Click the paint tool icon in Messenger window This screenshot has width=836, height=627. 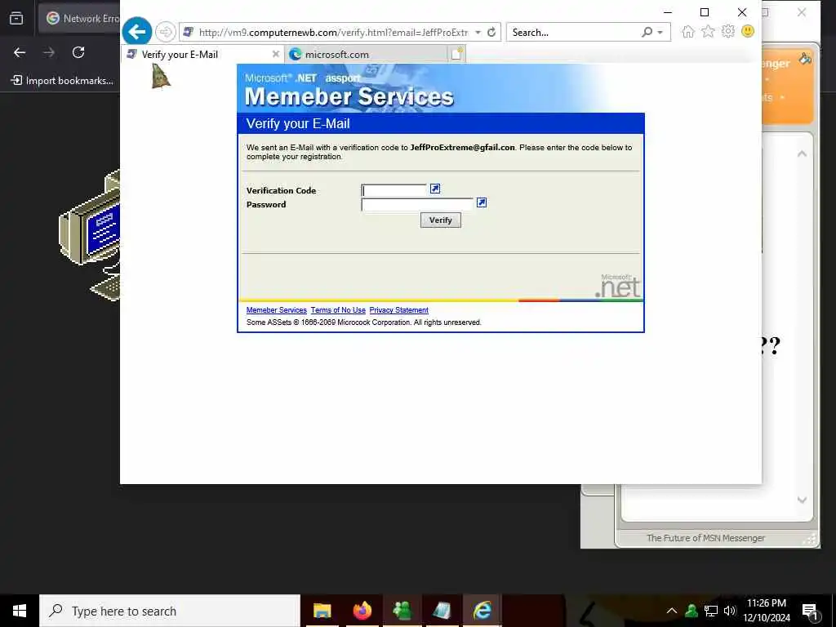pos(805,59)
